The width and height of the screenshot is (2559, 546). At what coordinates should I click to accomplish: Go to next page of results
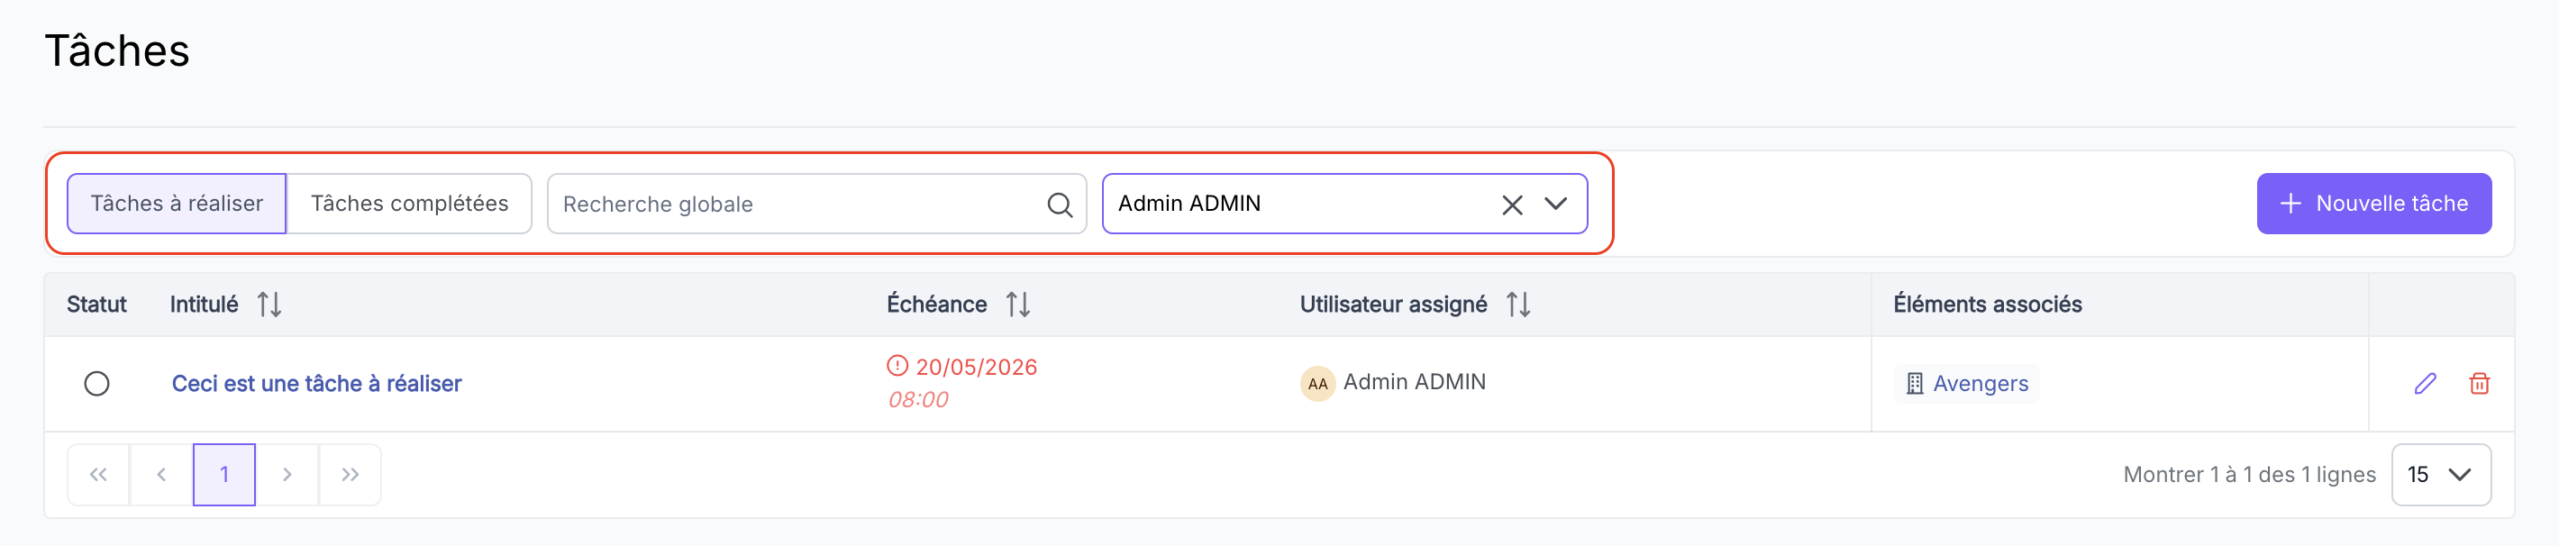[287, 475]
